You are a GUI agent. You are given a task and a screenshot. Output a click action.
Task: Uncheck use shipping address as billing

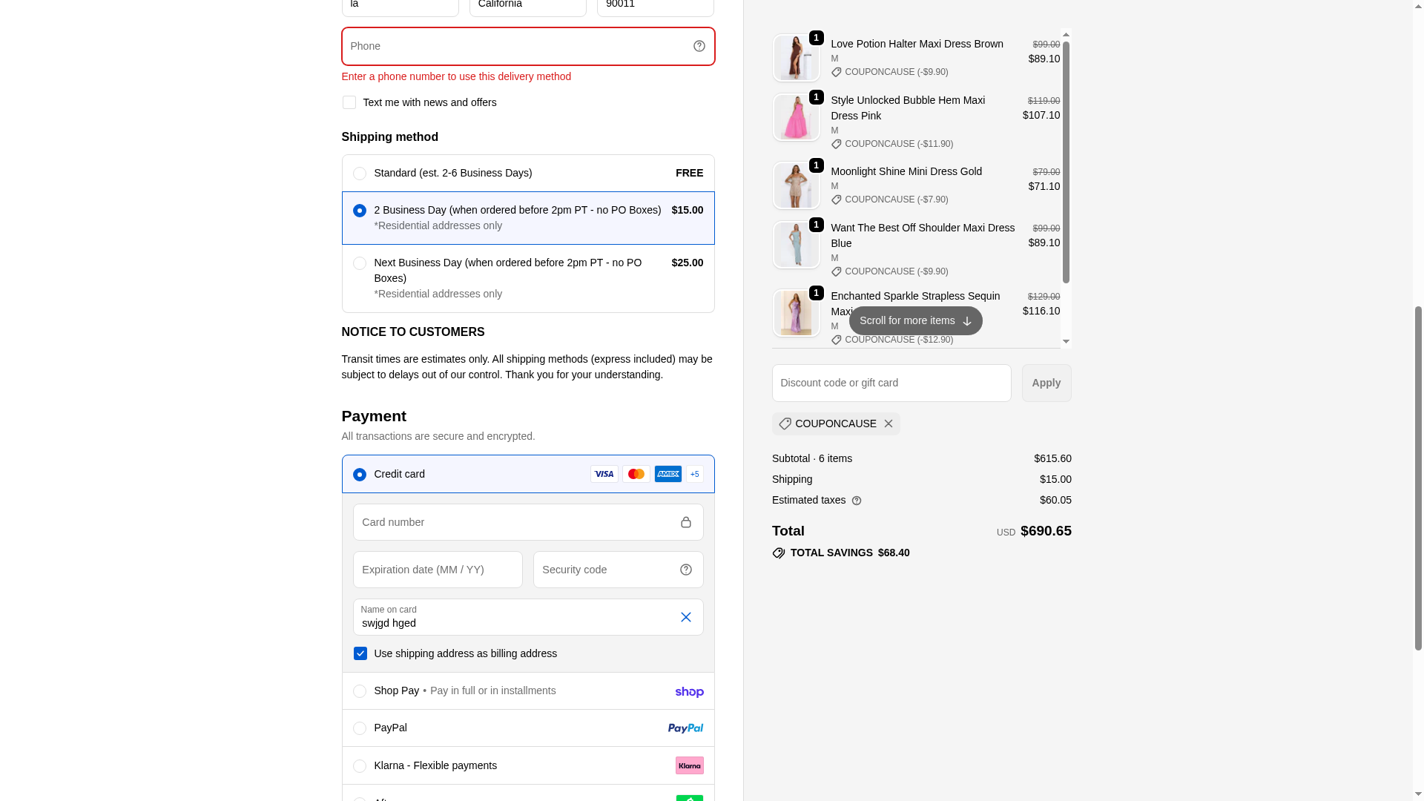coord(360,653)
